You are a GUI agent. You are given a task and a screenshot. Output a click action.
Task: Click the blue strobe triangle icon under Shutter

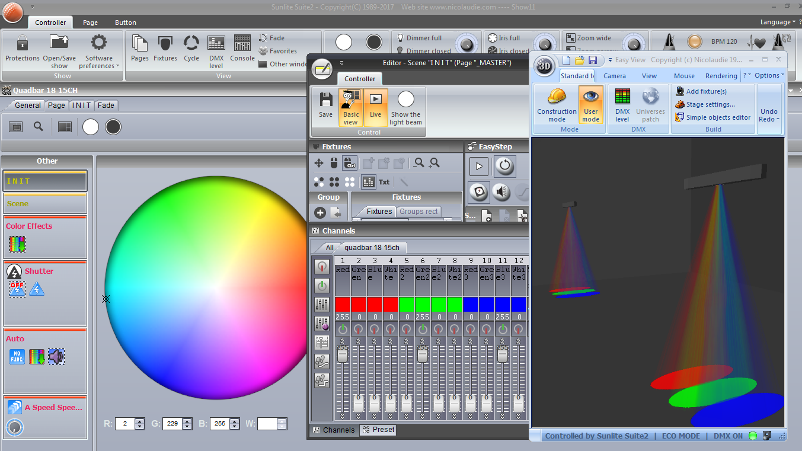coord(37,289)
